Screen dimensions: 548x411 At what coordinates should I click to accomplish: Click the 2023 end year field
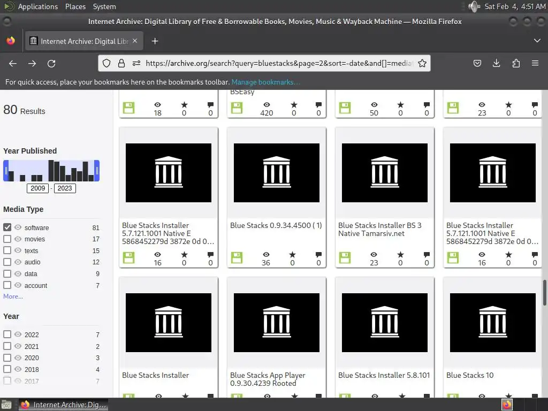click(x=65, y=188)
